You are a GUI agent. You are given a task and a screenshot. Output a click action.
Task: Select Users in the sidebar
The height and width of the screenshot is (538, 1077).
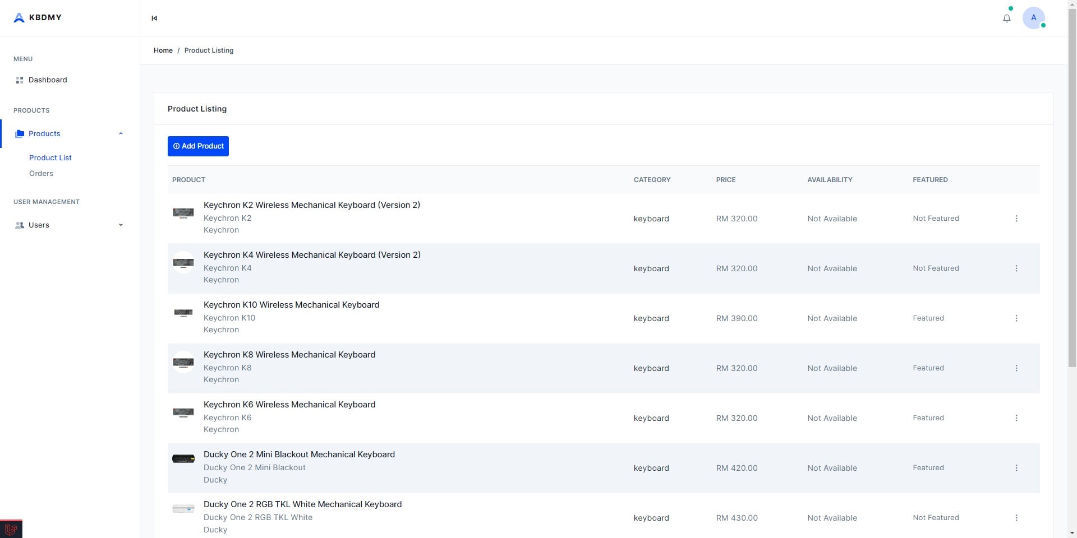(39, 225)
